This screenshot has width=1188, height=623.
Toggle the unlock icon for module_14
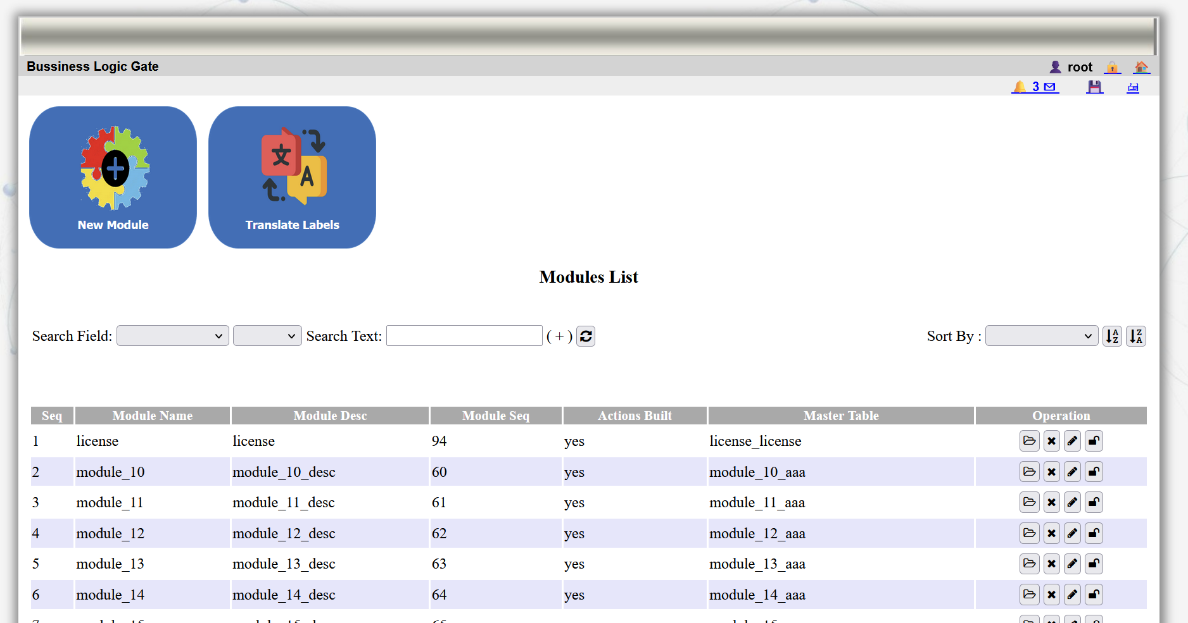(1094, 595)
